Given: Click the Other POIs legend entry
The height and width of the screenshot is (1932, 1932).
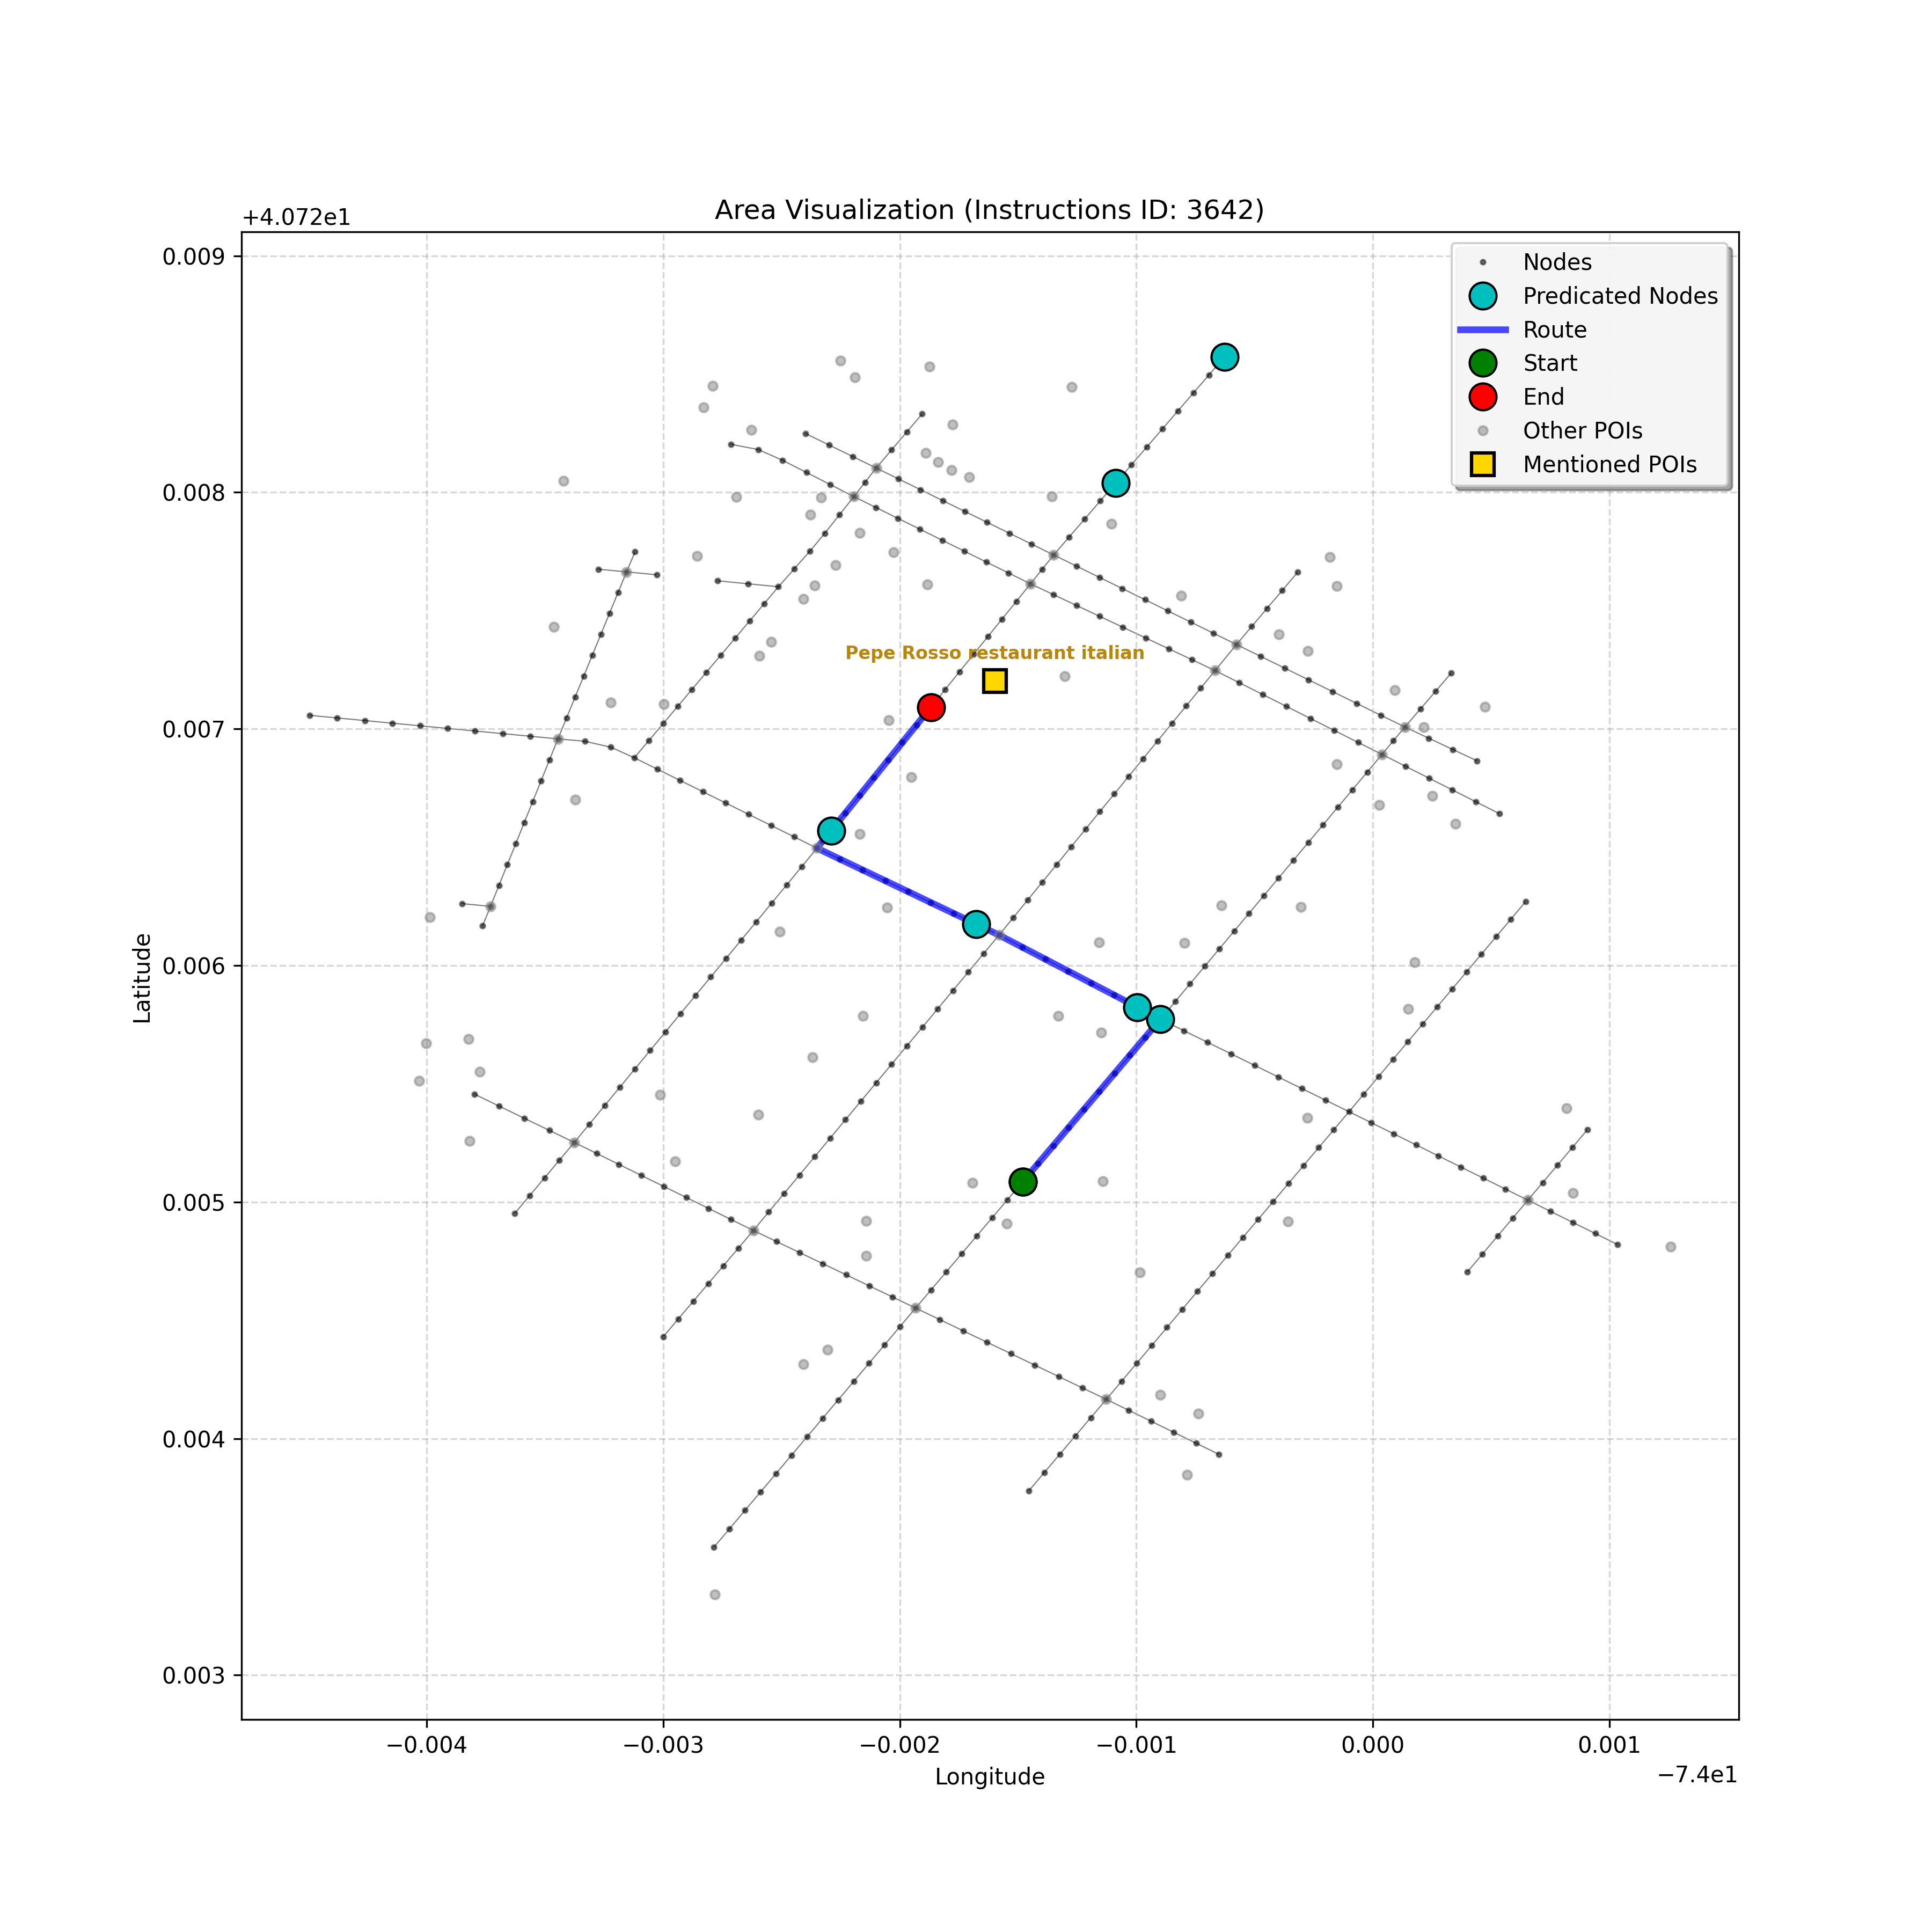Looking at the screenshot, I should point(1582,431).
